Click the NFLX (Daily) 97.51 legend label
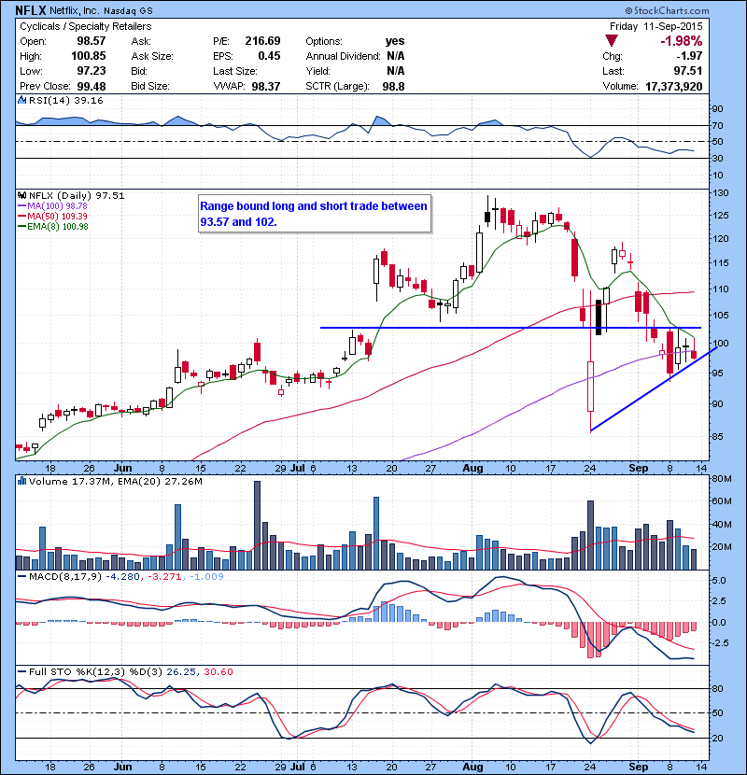Screen dimensions: 747x775 pos(77,196)
